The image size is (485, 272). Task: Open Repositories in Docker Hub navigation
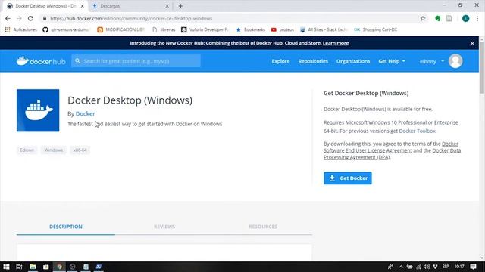[313, 61]
